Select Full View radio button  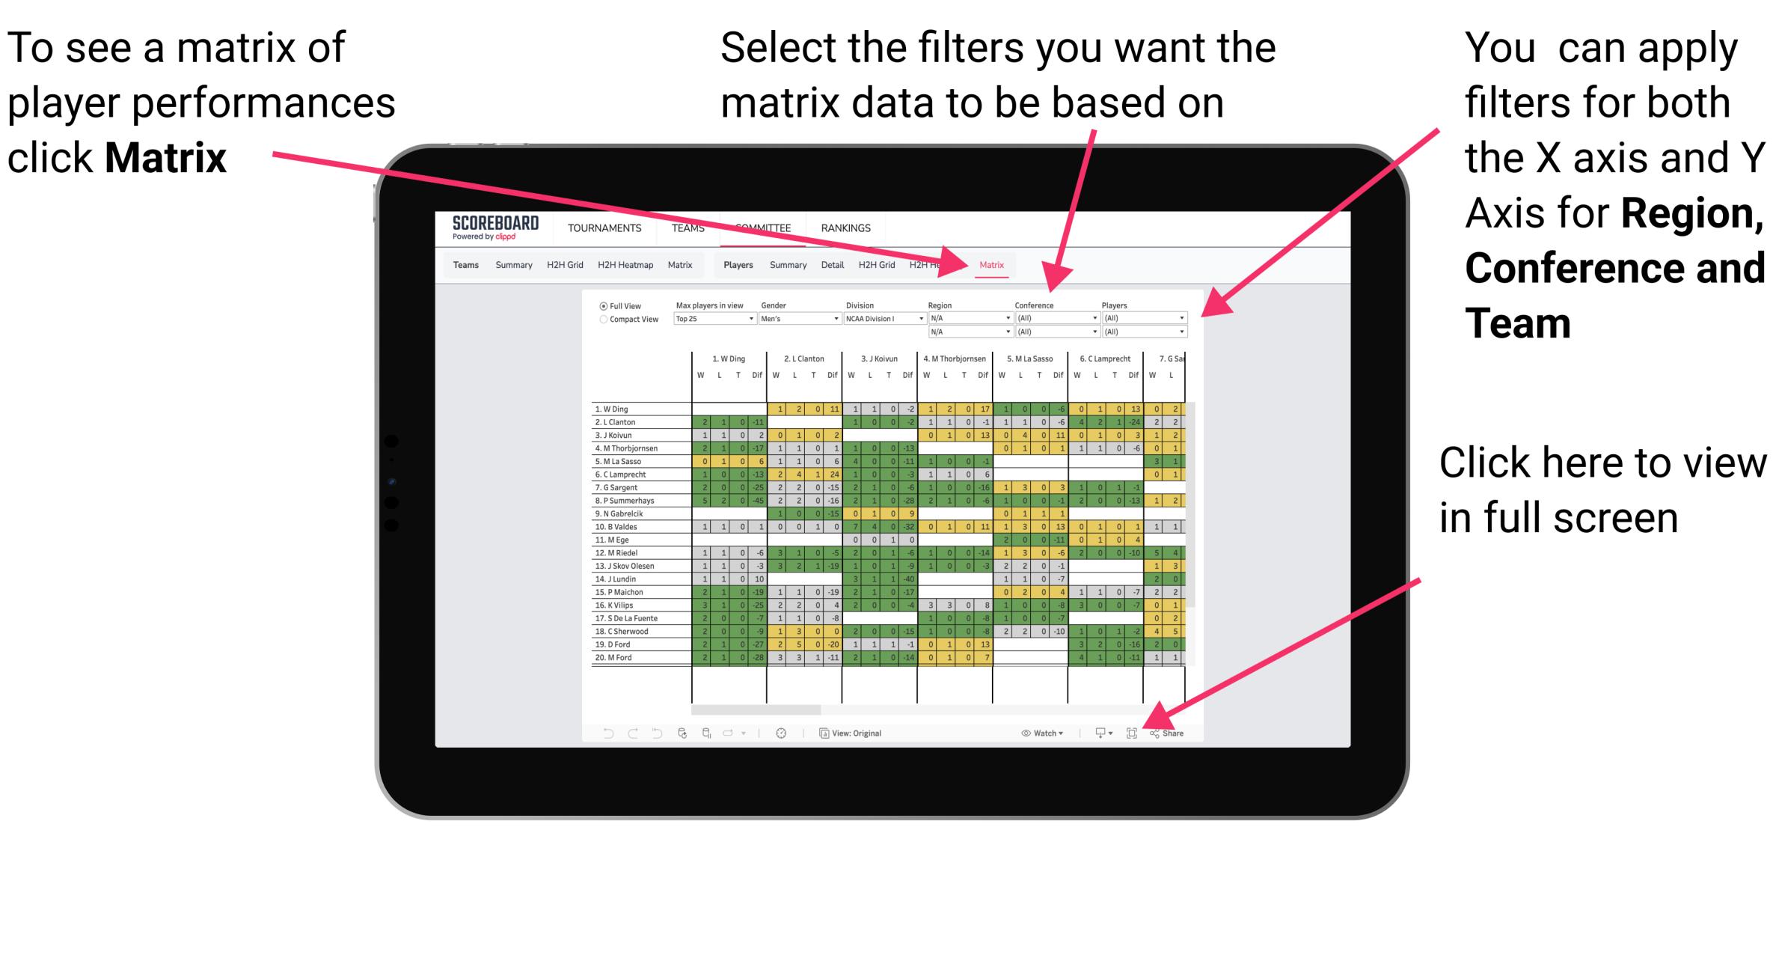[x=602, y=308]
